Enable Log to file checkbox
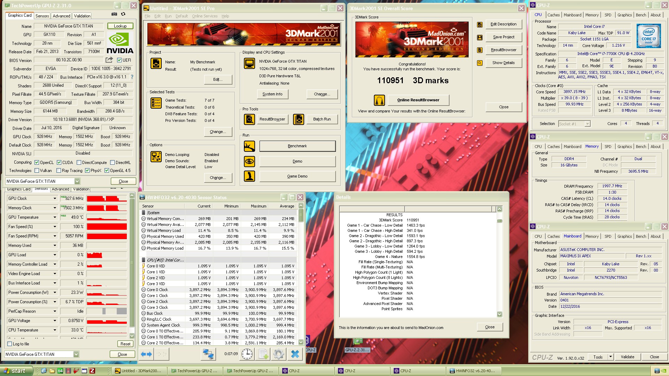The width and height of the screenshot is (669, 376). (10, 344)
